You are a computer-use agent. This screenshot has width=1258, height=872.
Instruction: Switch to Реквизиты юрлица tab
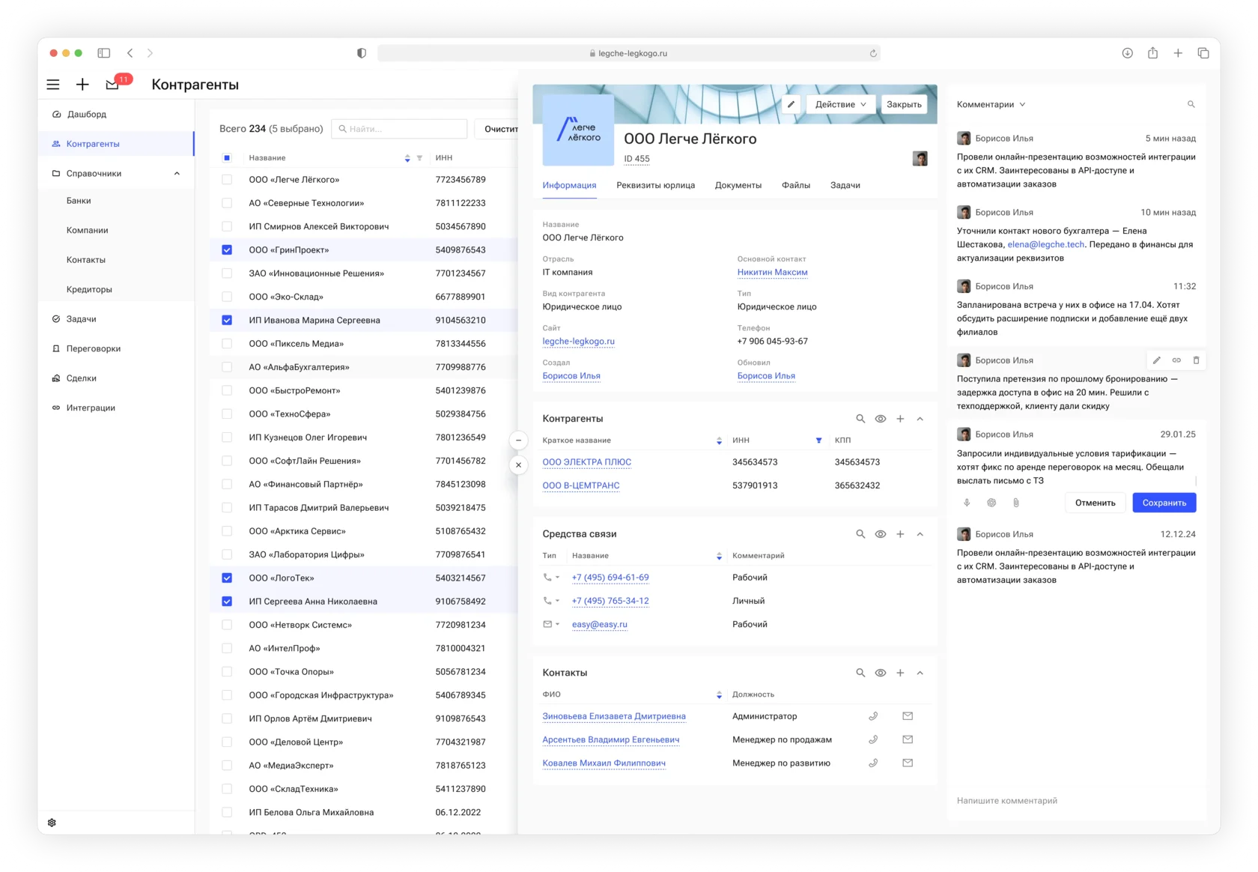(655, 185)
